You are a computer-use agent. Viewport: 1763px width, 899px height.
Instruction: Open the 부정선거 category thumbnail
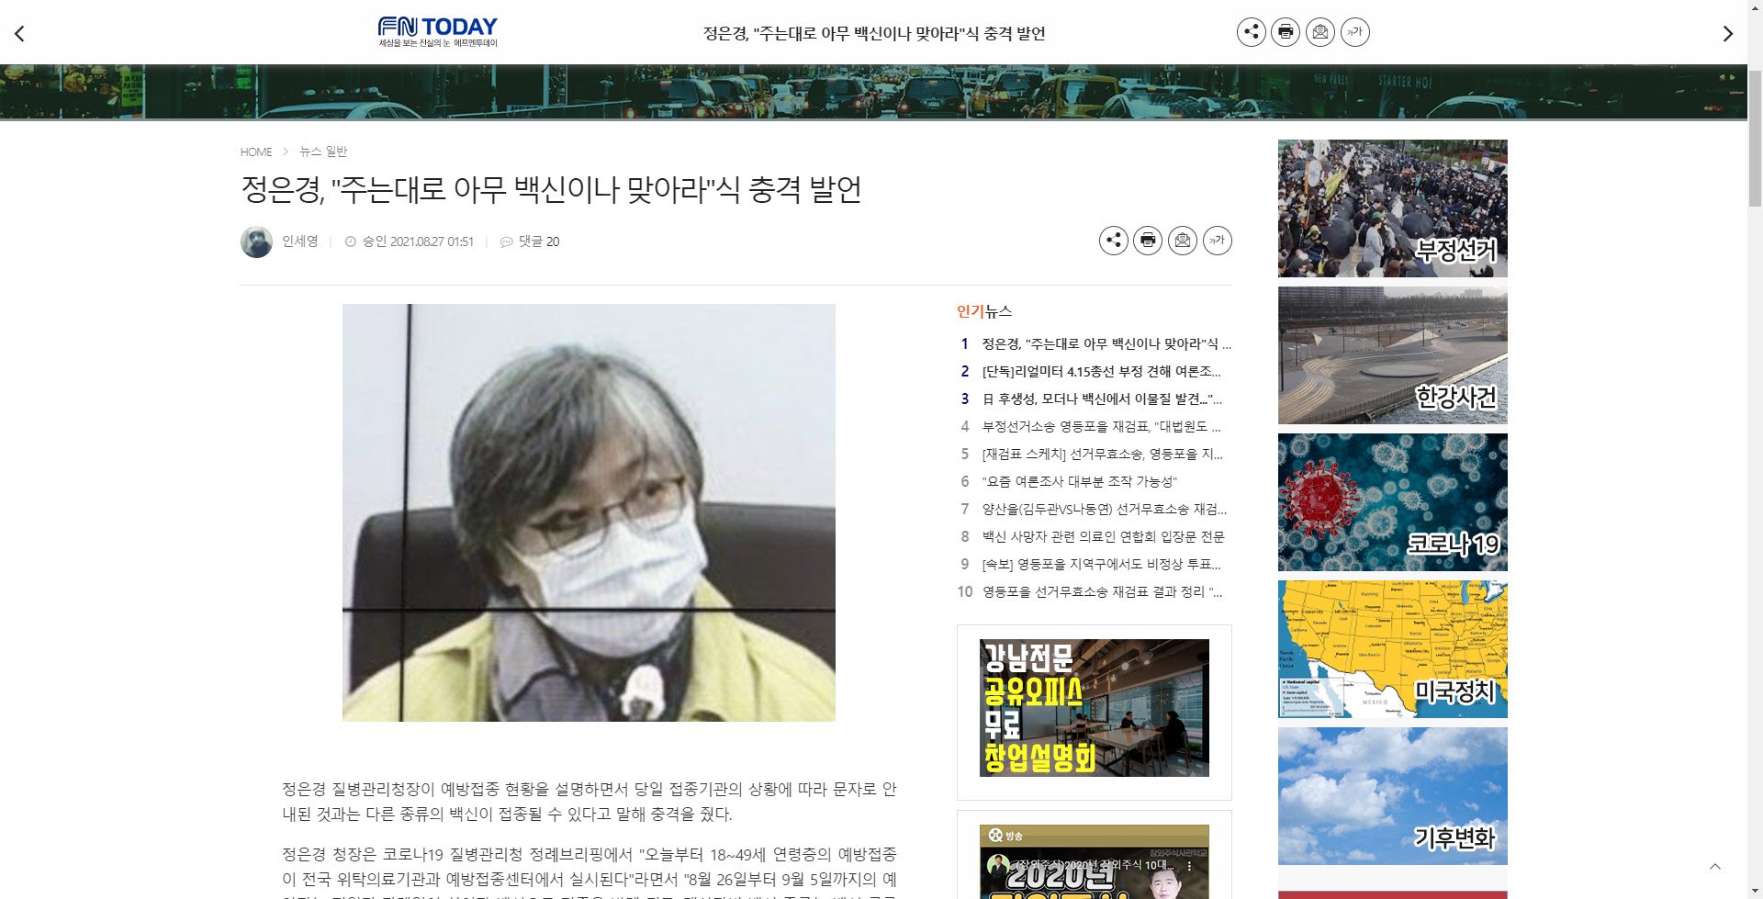tap(1392, 208)
